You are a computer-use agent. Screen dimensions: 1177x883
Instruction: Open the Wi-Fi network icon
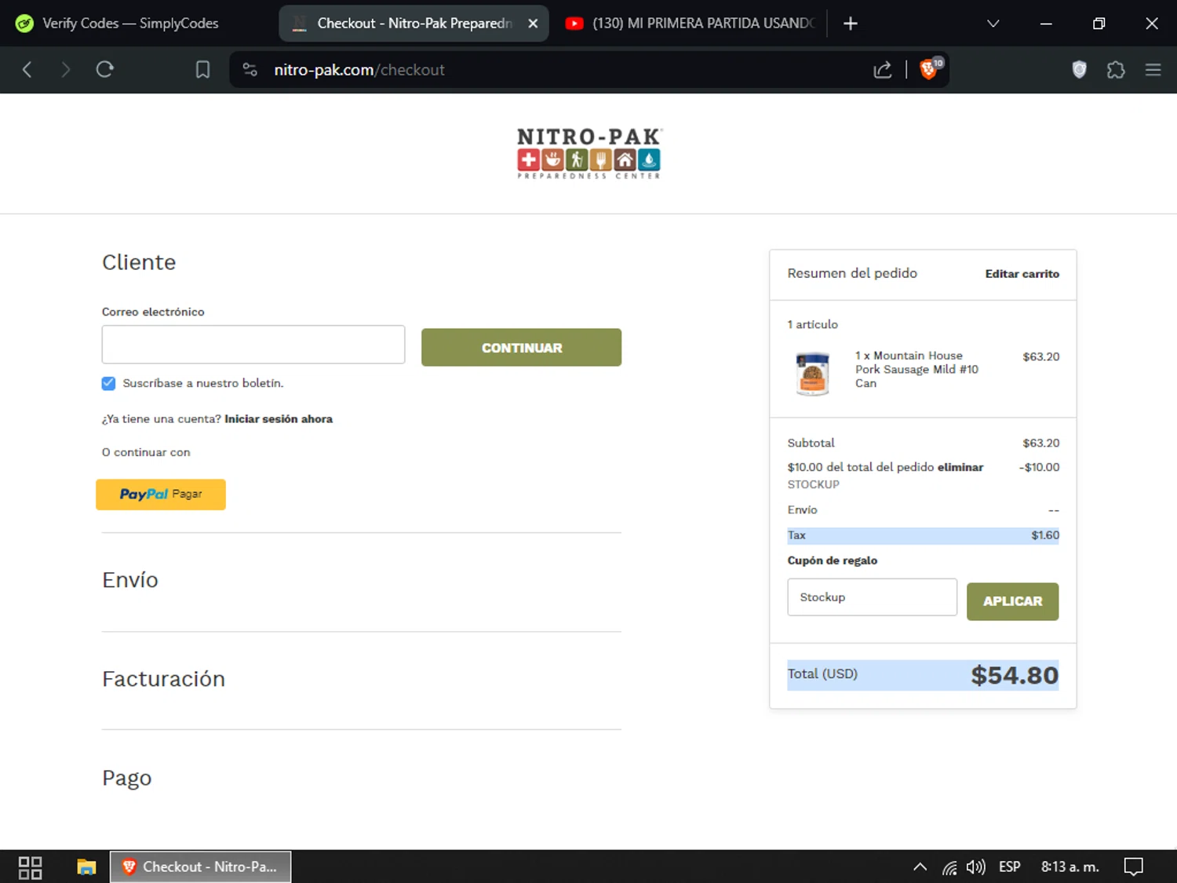tap(949, 867)
